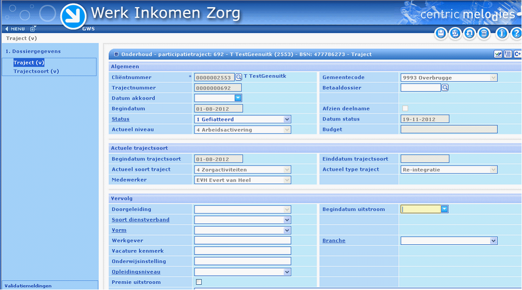Viewport: 522px width, 290px height.
Task: Click the Onderwijsinstelling input field
Action: click(x=243, y=261)
